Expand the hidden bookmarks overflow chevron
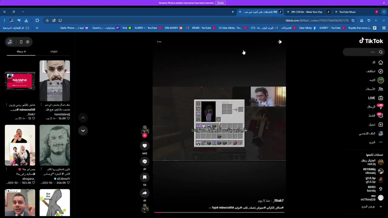Screen dimensions: 388x218 (37, 28)
